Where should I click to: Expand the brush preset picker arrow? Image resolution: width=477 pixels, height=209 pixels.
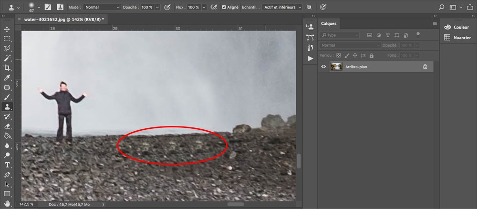click(39, 8)
